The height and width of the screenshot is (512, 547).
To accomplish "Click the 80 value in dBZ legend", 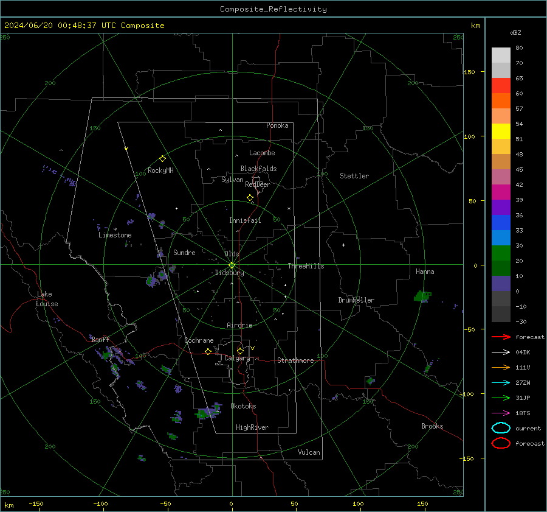I will [x=519, y=48].
